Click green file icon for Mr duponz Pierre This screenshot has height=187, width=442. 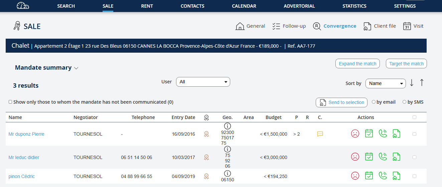(396, 134)
